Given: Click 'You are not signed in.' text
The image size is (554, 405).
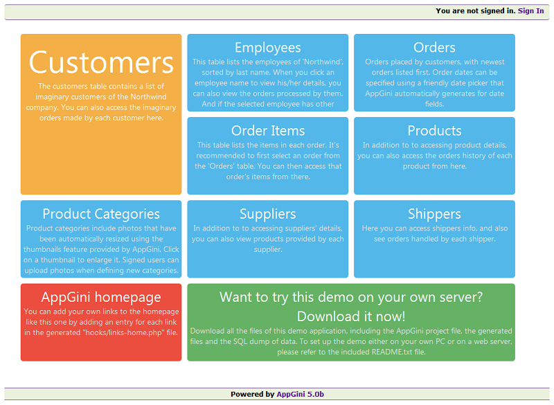Looking at the screenshot, I should (476, 11).
